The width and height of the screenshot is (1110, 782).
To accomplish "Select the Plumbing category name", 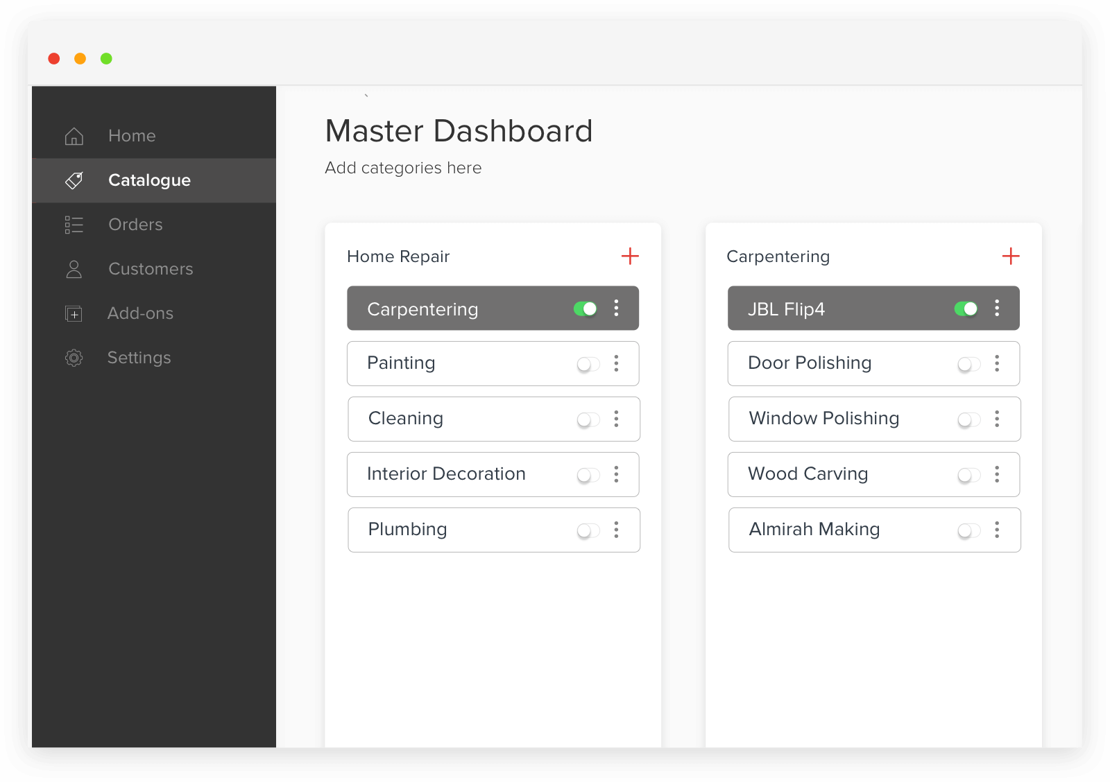I will 407,530.
